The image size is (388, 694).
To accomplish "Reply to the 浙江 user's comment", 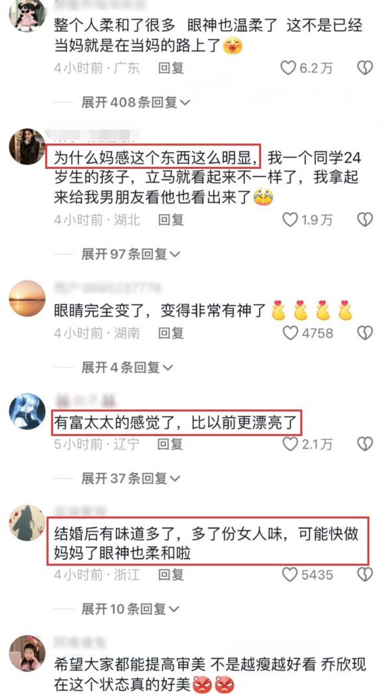I will [171, 574].
